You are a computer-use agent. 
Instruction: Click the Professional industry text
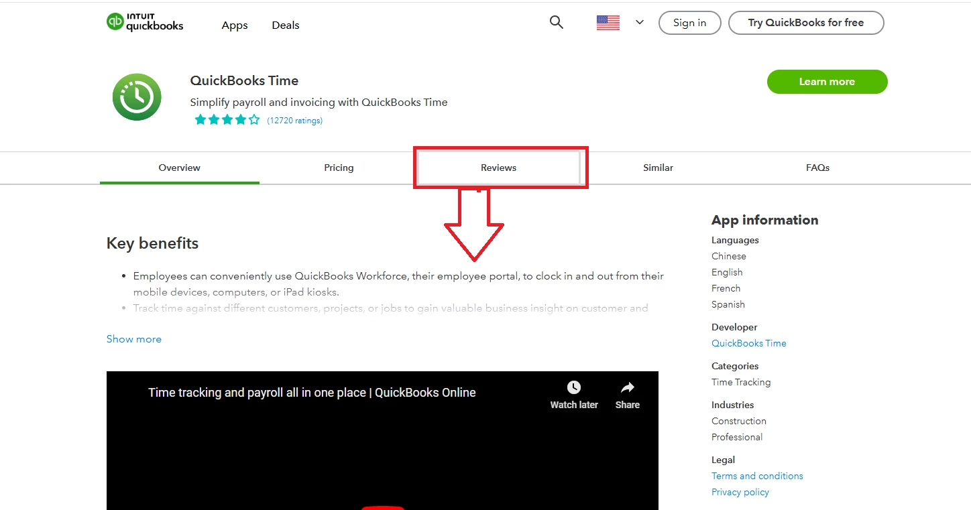737,437
